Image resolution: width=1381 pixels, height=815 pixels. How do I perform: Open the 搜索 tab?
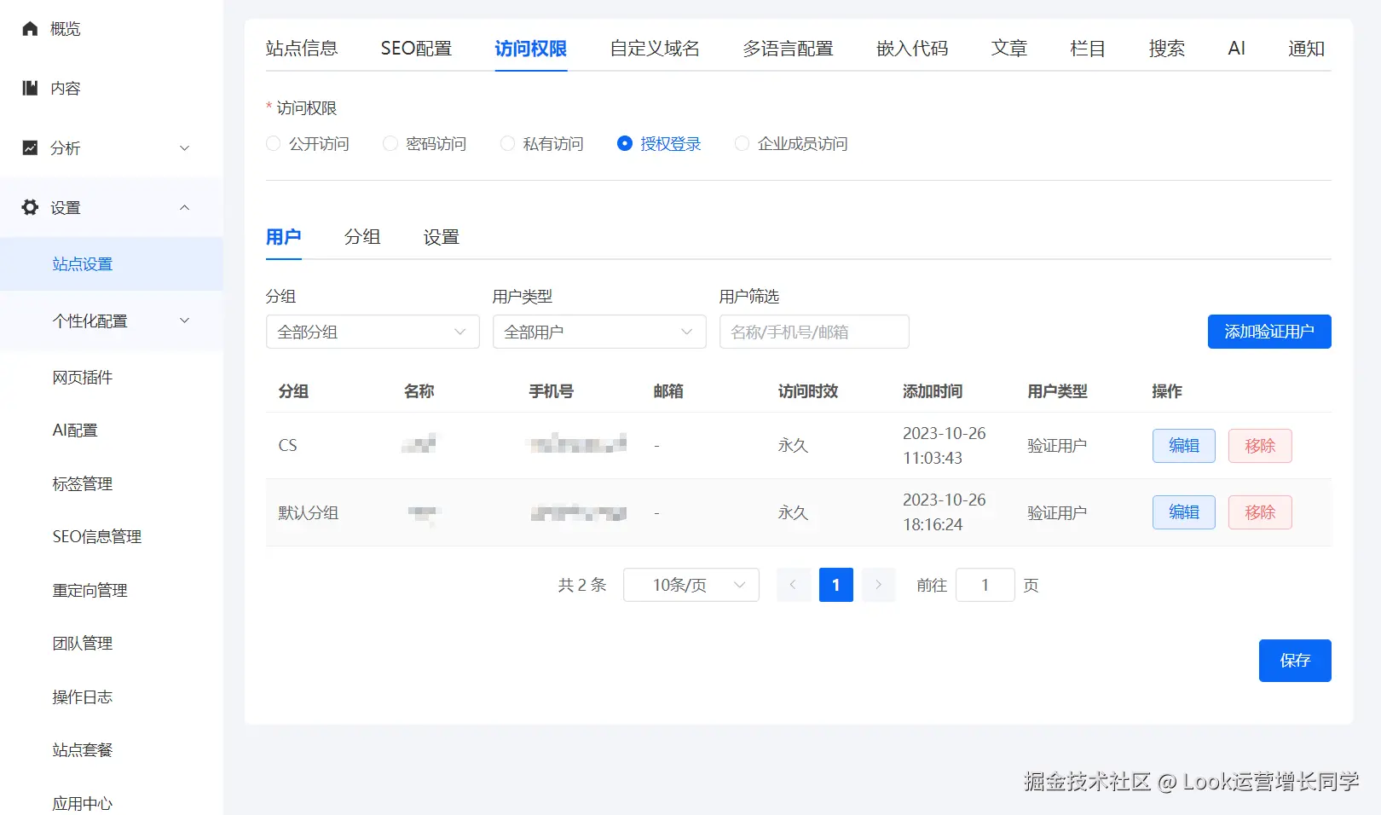(1167, 49)
